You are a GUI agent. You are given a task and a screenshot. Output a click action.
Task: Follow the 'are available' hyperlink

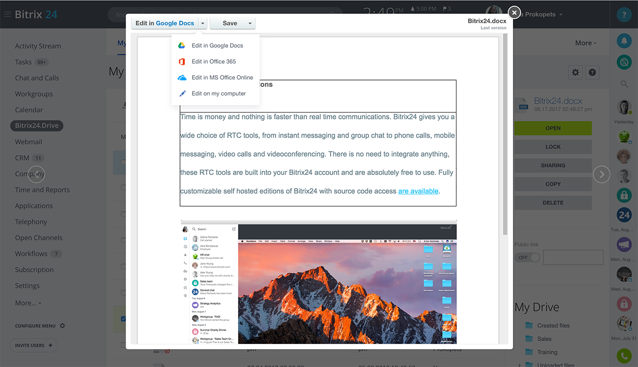(x=418, y=191)
